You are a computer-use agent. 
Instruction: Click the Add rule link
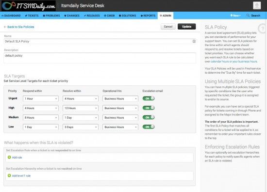pos(17,158)
